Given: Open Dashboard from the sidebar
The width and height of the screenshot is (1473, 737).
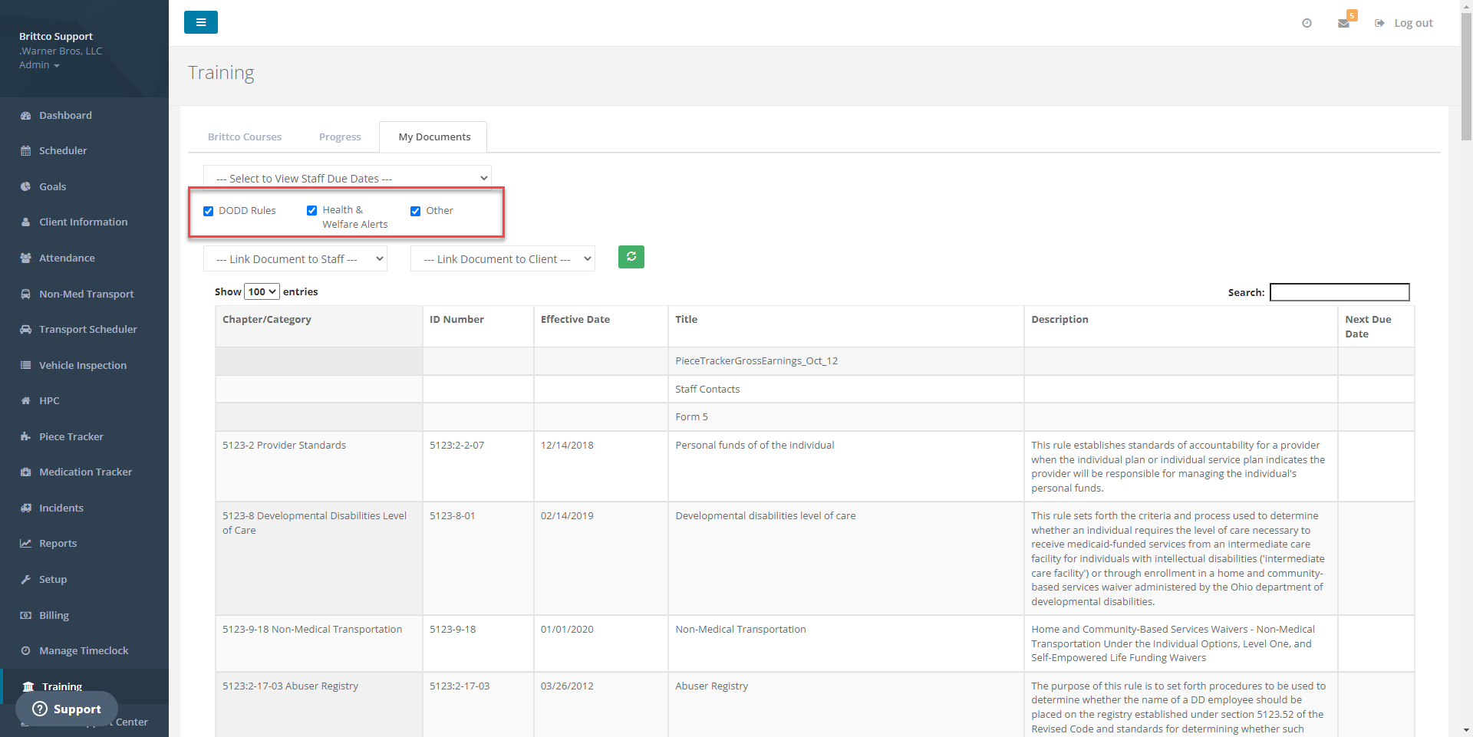Looking at the screenshot, I should tap(65, 115).
